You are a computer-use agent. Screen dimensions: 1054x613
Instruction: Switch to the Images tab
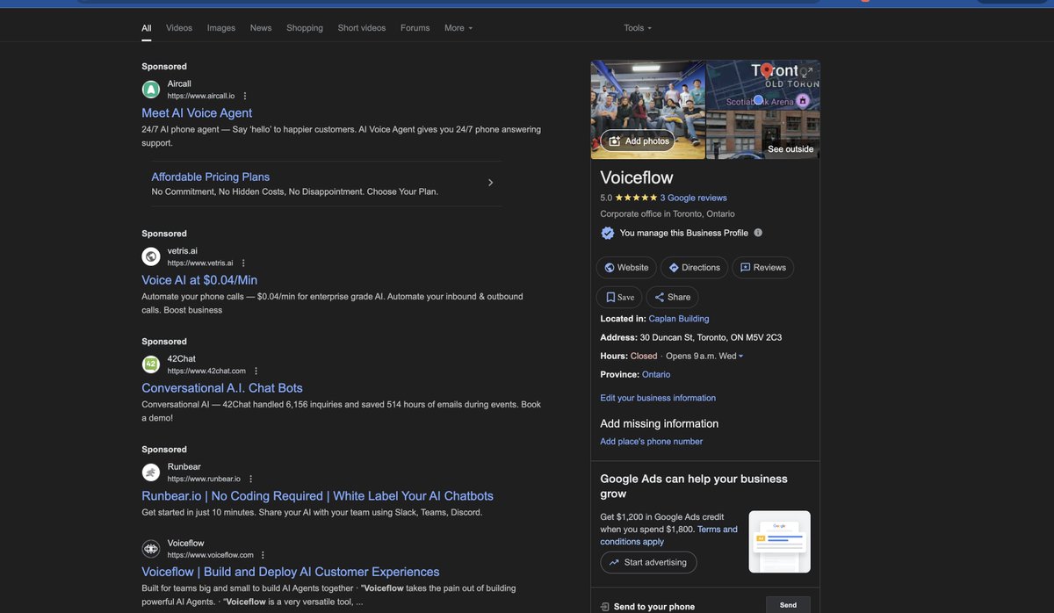coord(221,28)
